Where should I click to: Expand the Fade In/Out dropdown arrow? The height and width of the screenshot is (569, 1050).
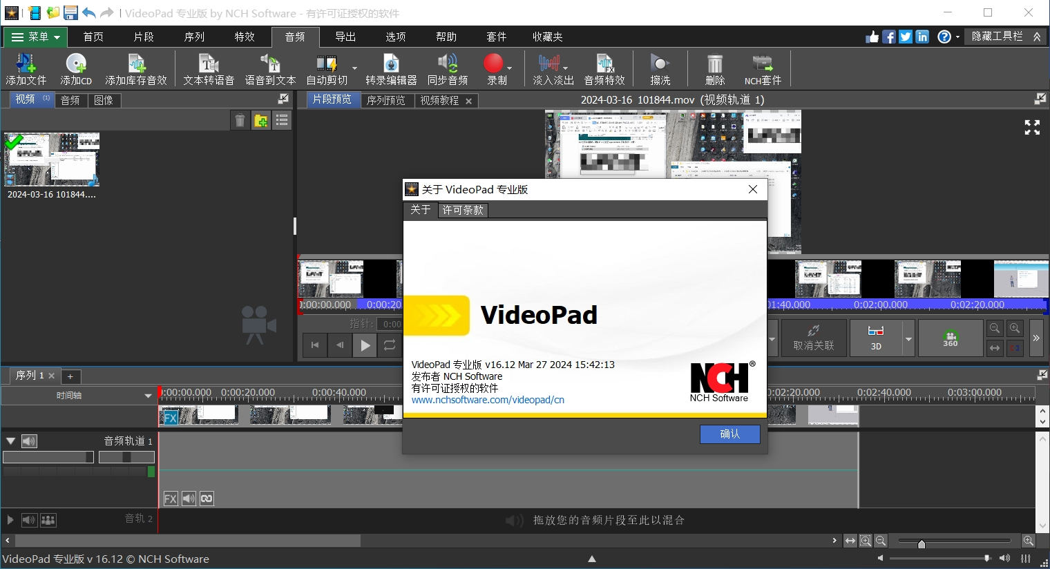(565, 68)
